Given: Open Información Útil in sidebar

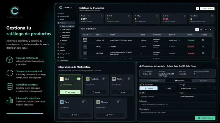Looking at the screenshot, I should click(63, 16).
